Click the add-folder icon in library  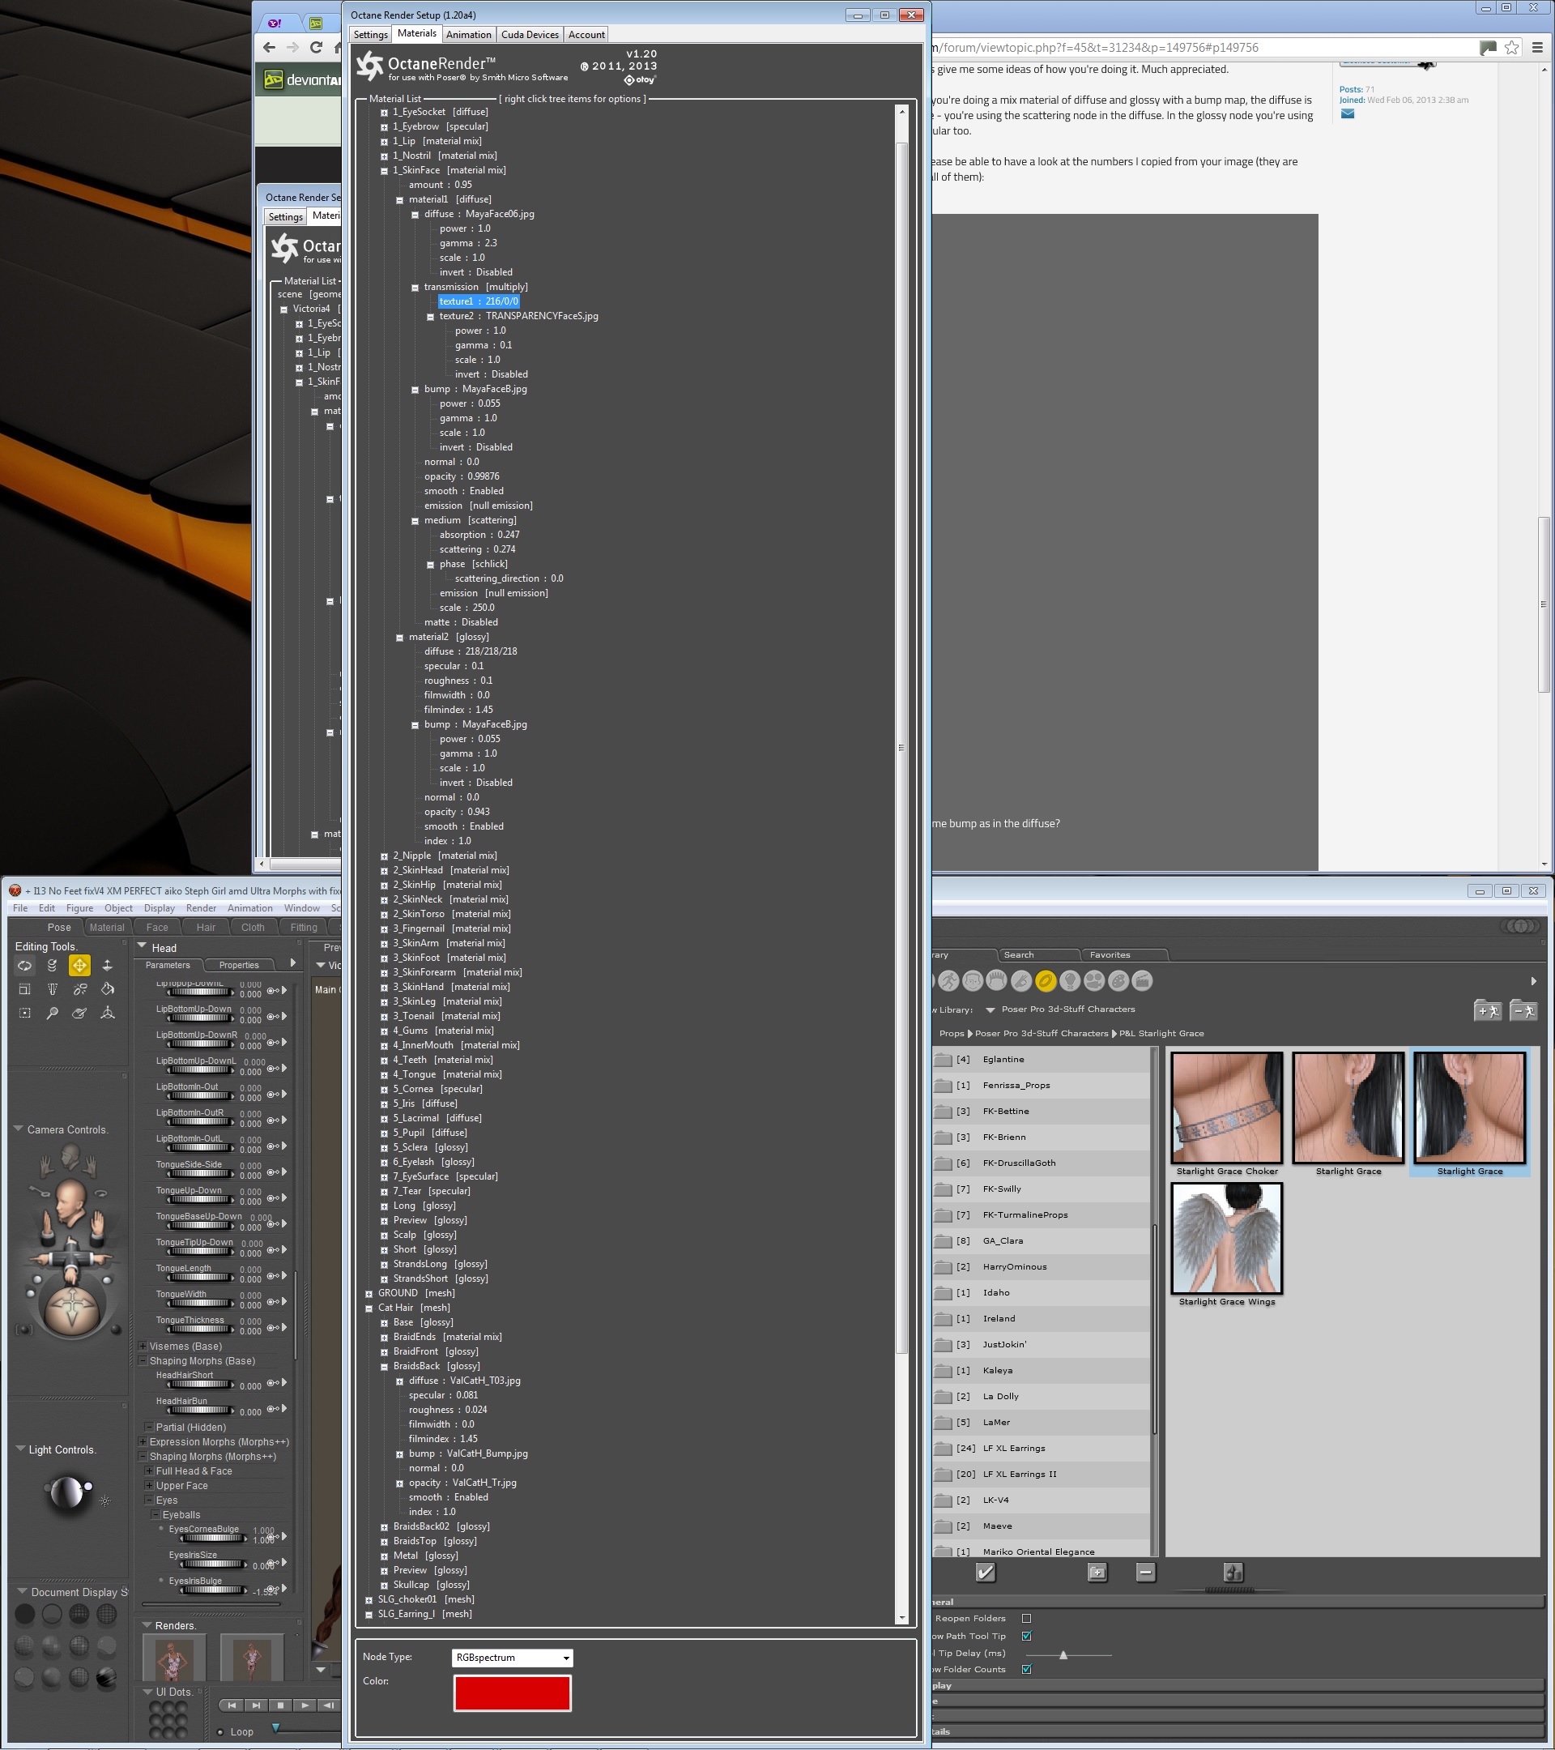pyautogui.click(x=1097, y=1572)
